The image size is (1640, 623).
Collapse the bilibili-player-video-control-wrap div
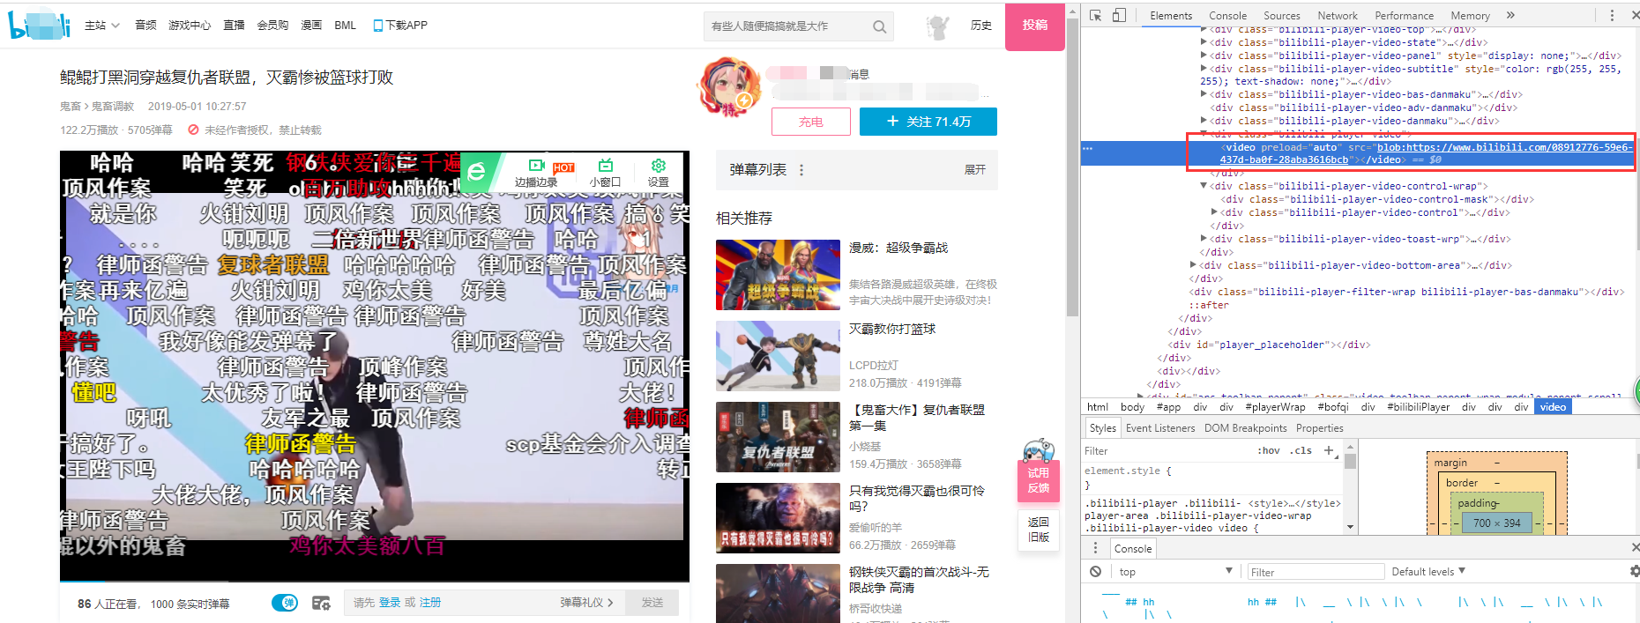[x=1204, y=186]
